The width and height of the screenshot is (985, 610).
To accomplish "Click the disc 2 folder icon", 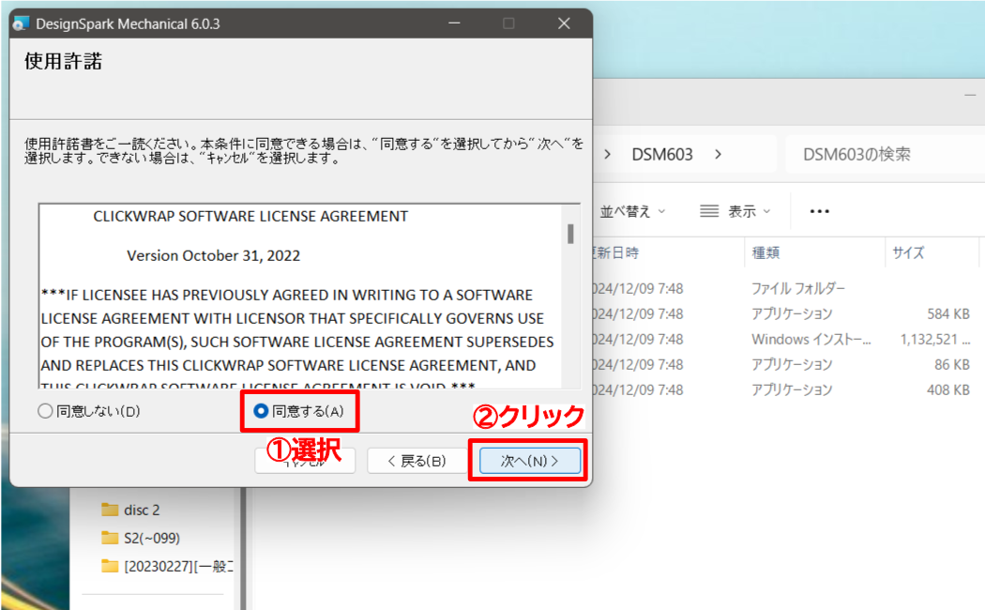I will point(110,510).
